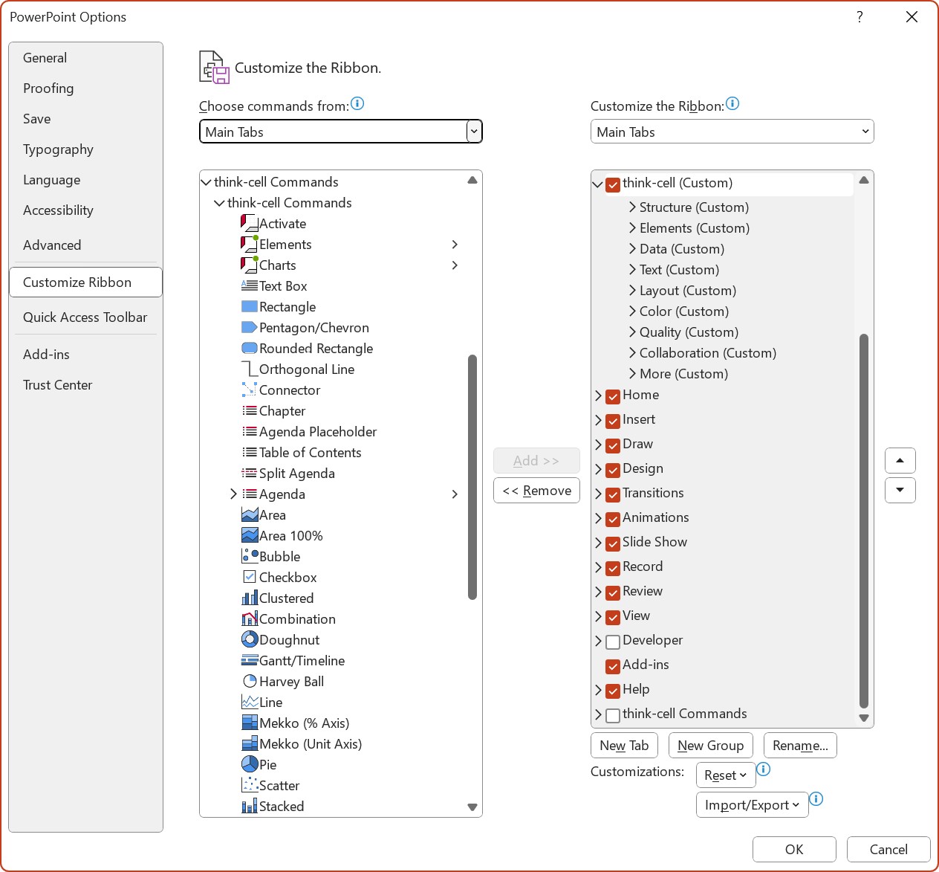Choose the Rectangle shape icon
Screen dimensions: 939x872
click(249, 306)
